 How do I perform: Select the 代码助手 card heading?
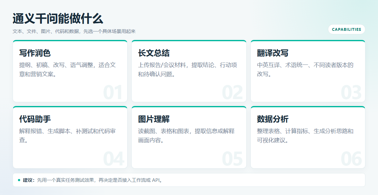coord(35,119)
